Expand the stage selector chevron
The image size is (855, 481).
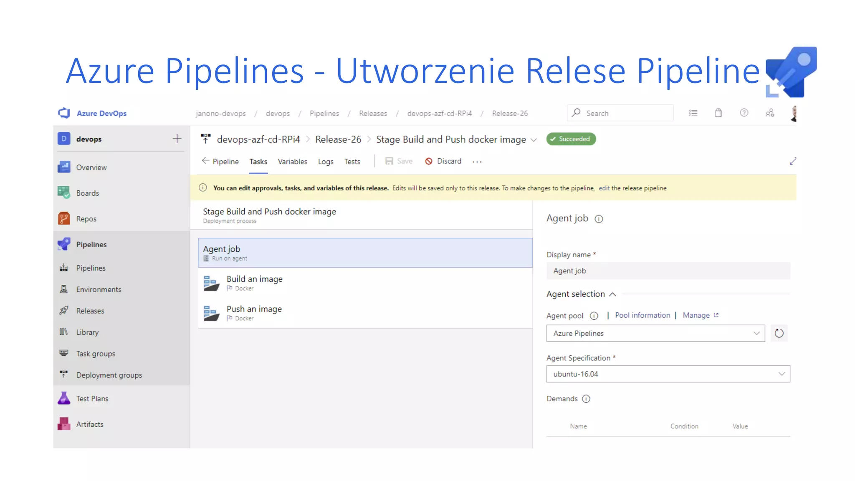click(534, 140)
